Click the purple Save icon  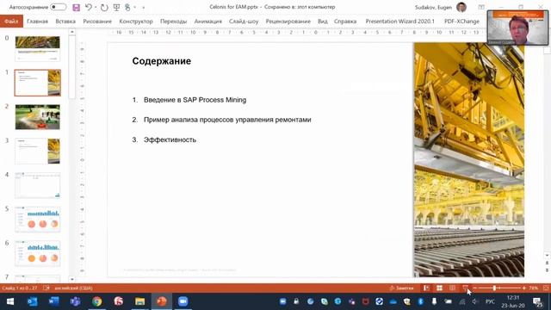pyautogui.click(x=76, y=7)
